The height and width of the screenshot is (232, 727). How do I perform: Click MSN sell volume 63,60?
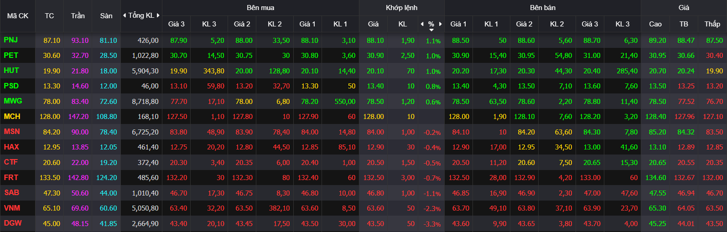click(564, 132)
